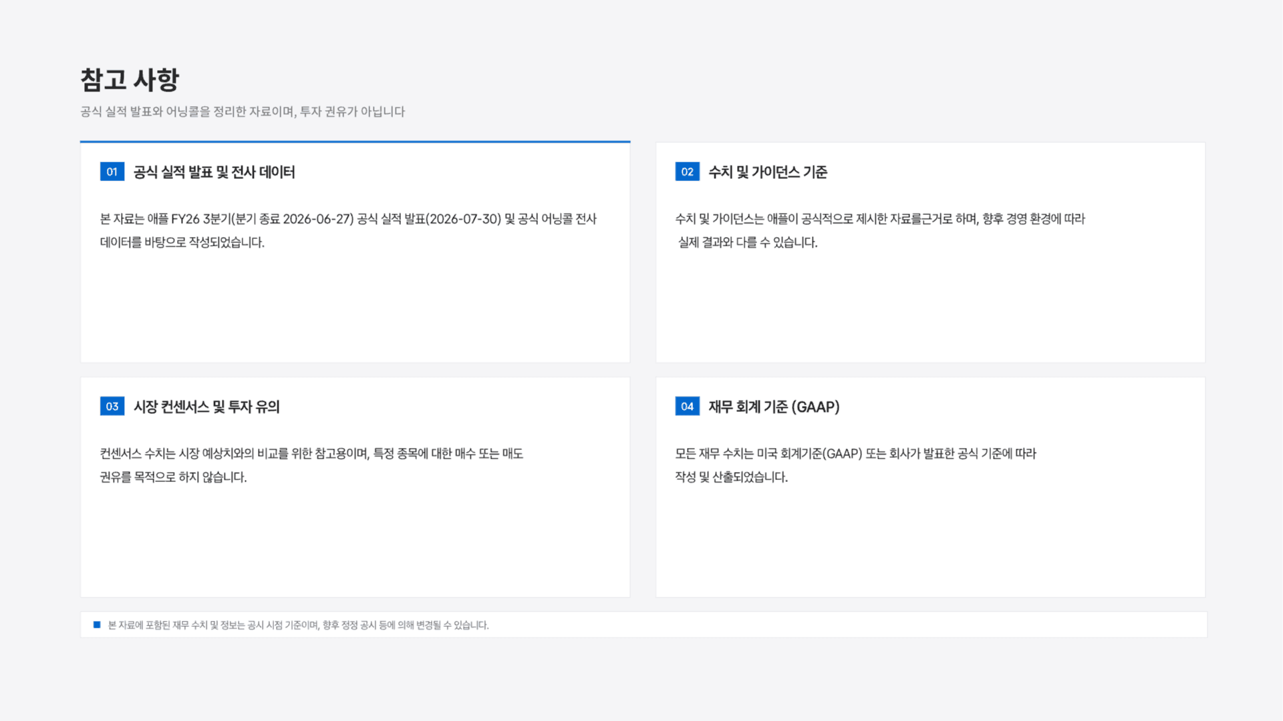Click paragraph starting 모든 재무 수치는 미국 회계기준

click(x=855, y=465)
